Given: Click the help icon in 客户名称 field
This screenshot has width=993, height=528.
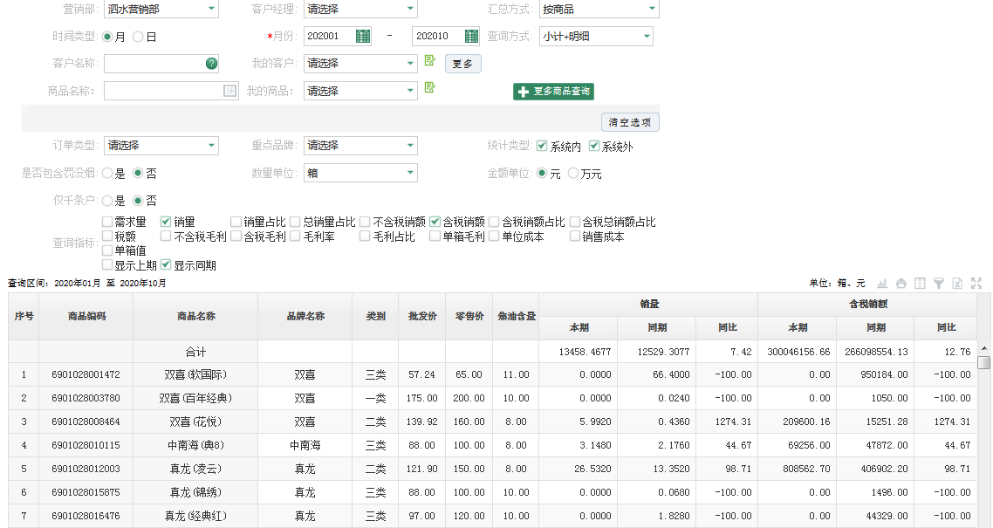Looking at the screenshot, I should coord(211,64).
